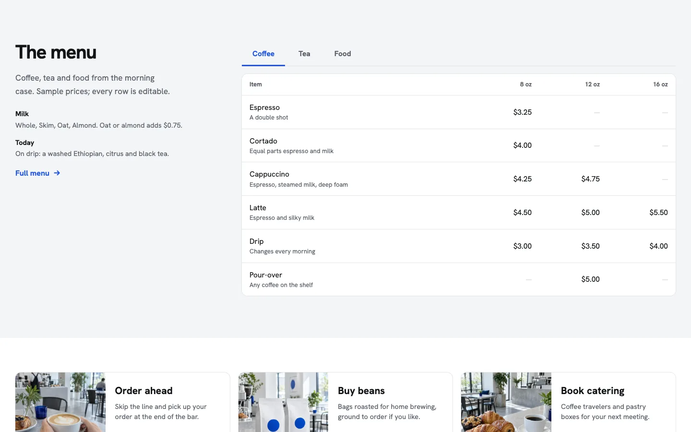Image resolution: width=691 pixels, height=432 pixels.
Task: Click the Book catering croissant photo
Action: pyautogui.click(x=506, y=402)
